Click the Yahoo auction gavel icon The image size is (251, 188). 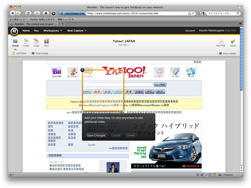[73, 72]
